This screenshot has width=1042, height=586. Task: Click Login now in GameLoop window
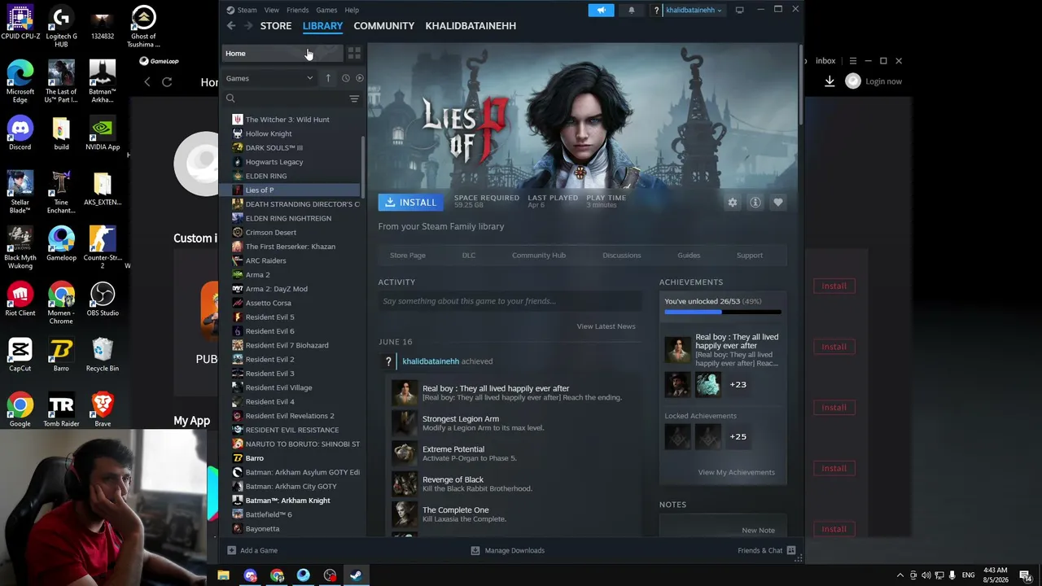click(883, 81)
